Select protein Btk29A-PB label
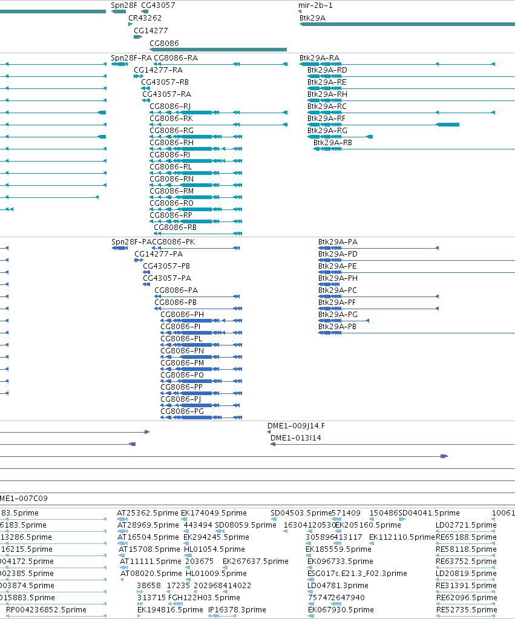The width and height of the screenshot is (515, 619). [x=337, y=327]
